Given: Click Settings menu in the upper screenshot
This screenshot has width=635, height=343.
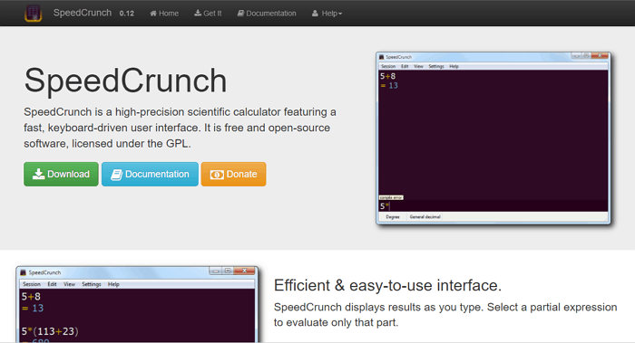Looking at the screenshot, I should (436, 66).
